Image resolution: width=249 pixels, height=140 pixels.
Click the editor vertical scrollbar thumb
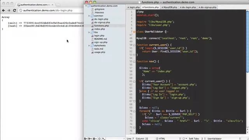point(247,42)
